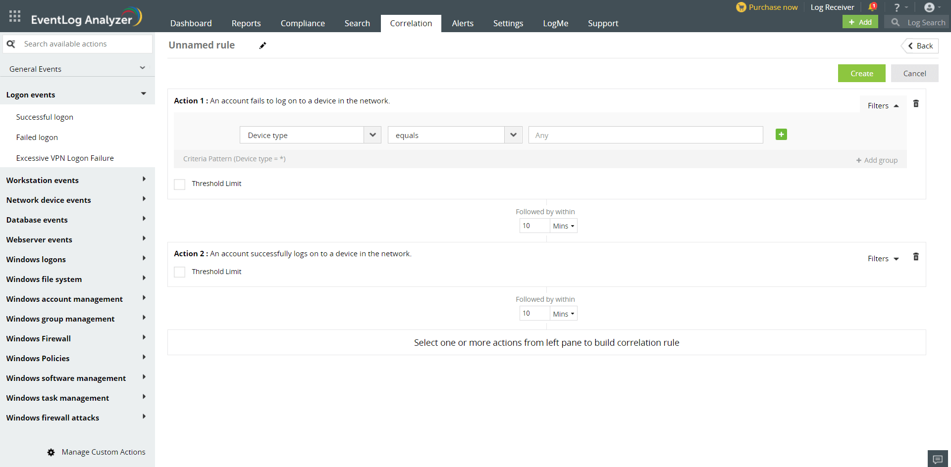Open the equals operator dropdown

click(x=455, y=135)
